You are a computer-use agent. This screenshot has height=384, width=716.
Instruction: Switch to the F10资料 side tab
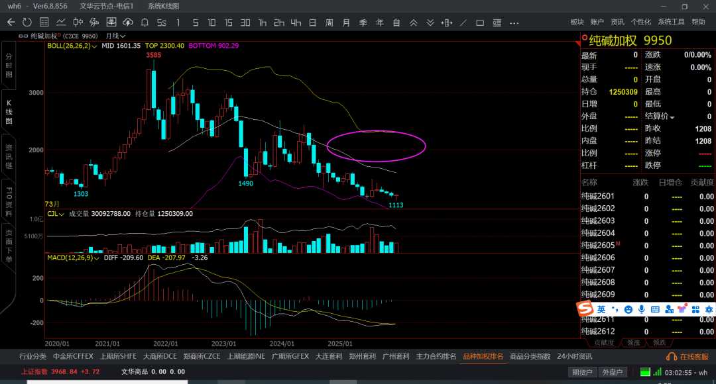click(x=9, y=201)
